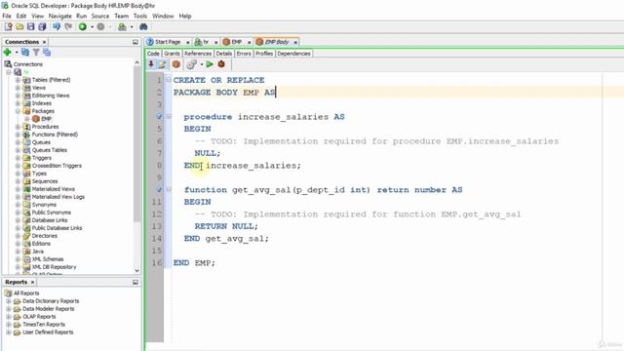Close the Reports panel tab
The width and height of the screenshot is (624, 351).
[32, 282]
